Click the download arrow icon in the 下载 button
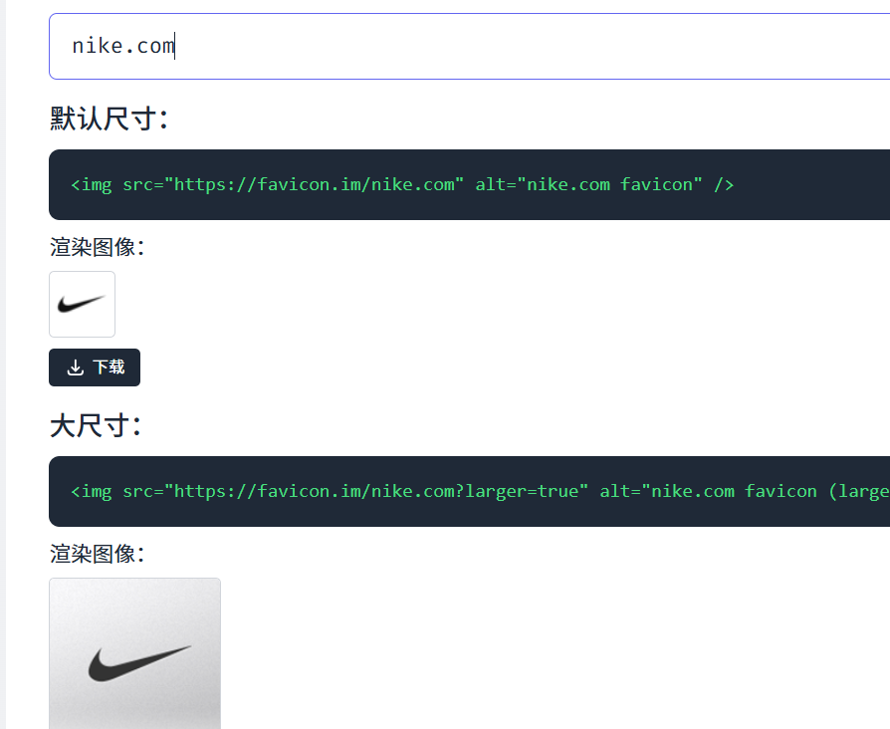Image resolution: width=890 pixels, height=729 pixels. [75, 367]
